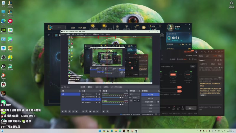Toggle lock on the image source
236x133 pixels.
[99, 97]
